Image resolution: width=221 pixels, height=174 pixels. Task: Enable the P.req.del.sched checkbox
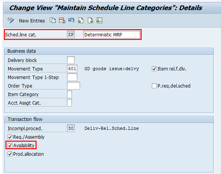click(154, 86)
